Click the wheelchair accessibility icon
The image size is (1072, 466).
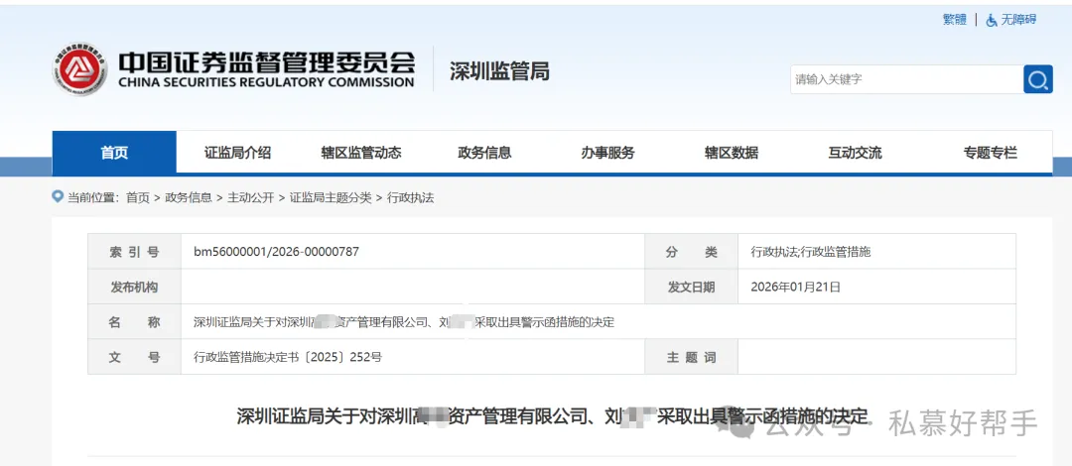pyautogui.click(x=992, y=20)
